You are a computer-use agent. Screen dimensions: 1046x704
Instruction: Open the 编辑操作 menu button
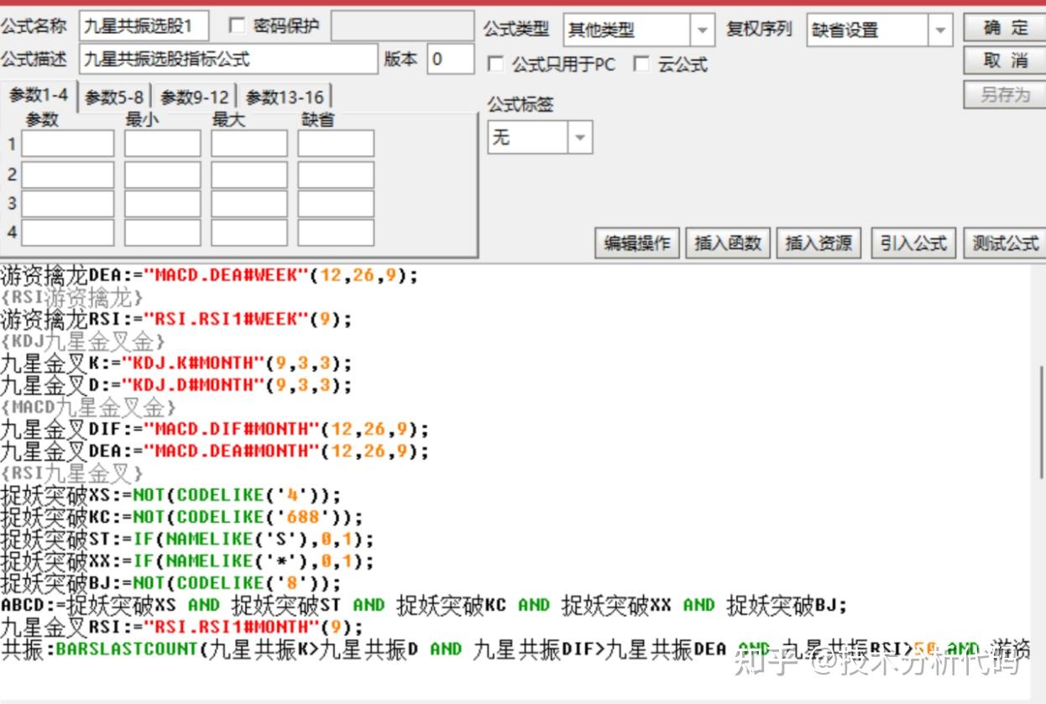(x=638, y=242)
